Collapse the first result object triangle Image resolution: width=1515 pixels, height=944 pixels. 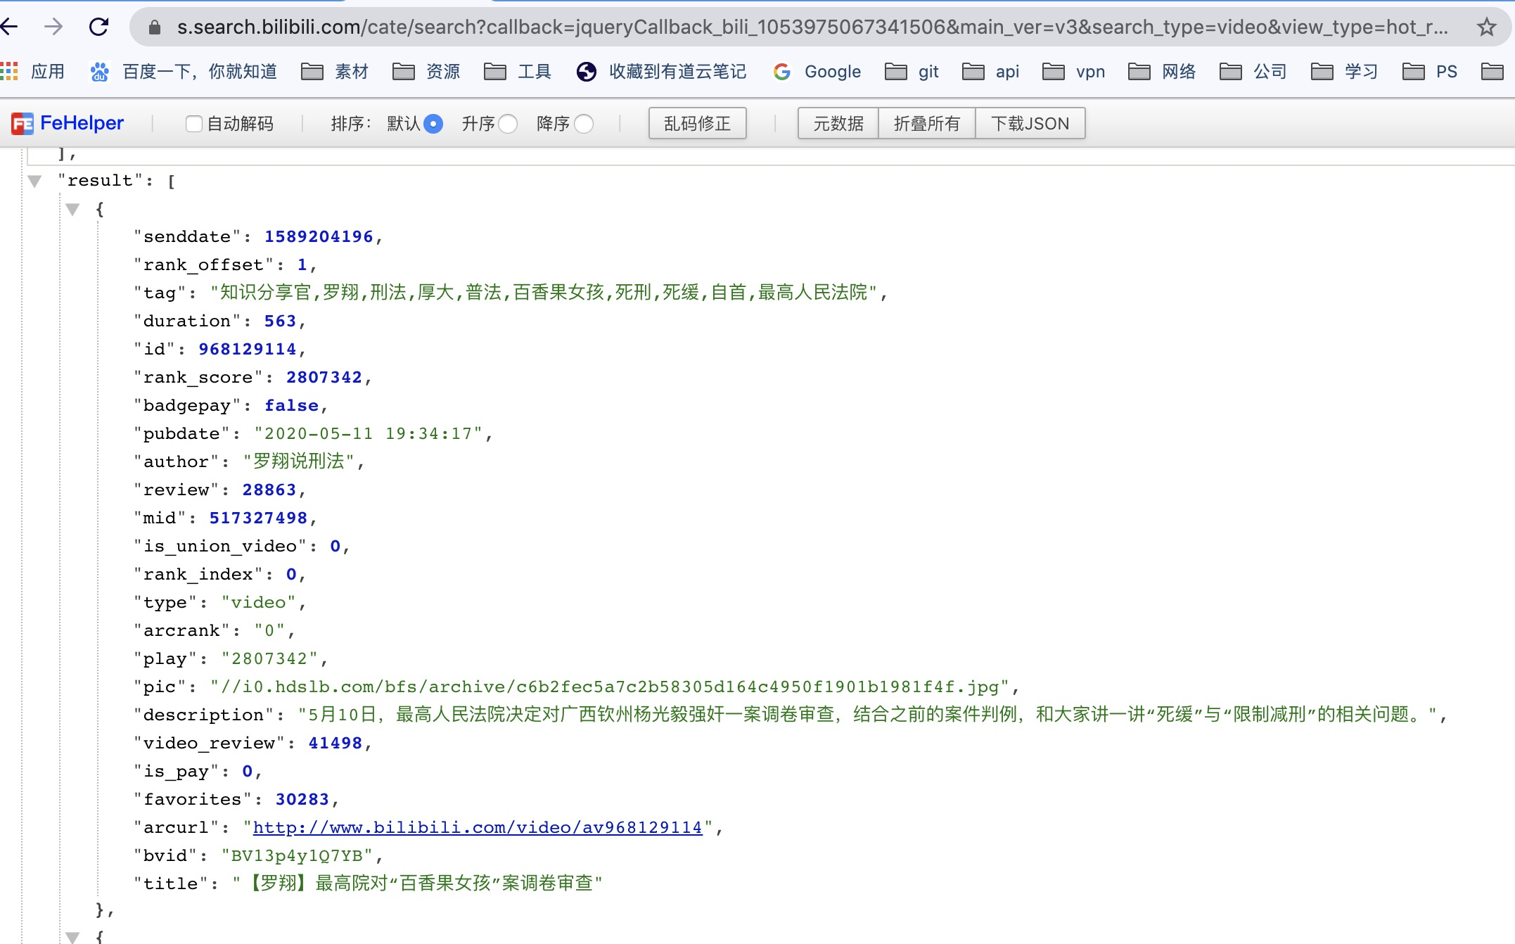pyautogui.click(x=72, y=209)
